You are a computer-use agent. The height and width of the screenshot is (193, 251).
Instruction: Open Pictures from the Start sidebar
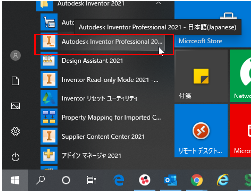(x=15, y=106)
